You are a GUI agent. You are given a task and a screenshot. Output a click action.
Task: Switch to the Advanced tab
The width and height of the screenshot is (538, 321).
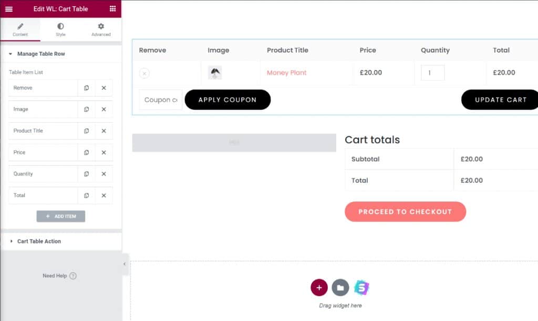pos(100,30)
